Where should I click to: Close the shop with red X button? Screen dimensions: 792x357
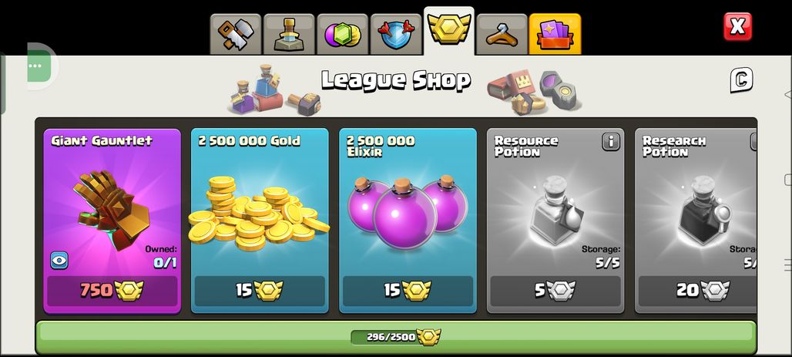click(x=737, y=26)
